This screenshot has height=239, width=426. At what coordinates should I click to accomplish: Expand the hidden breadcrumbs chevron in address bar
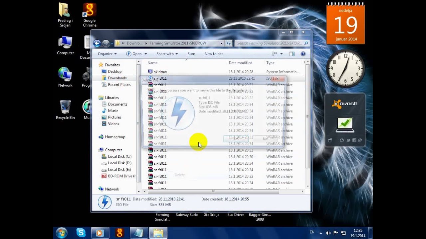point(123,43)
